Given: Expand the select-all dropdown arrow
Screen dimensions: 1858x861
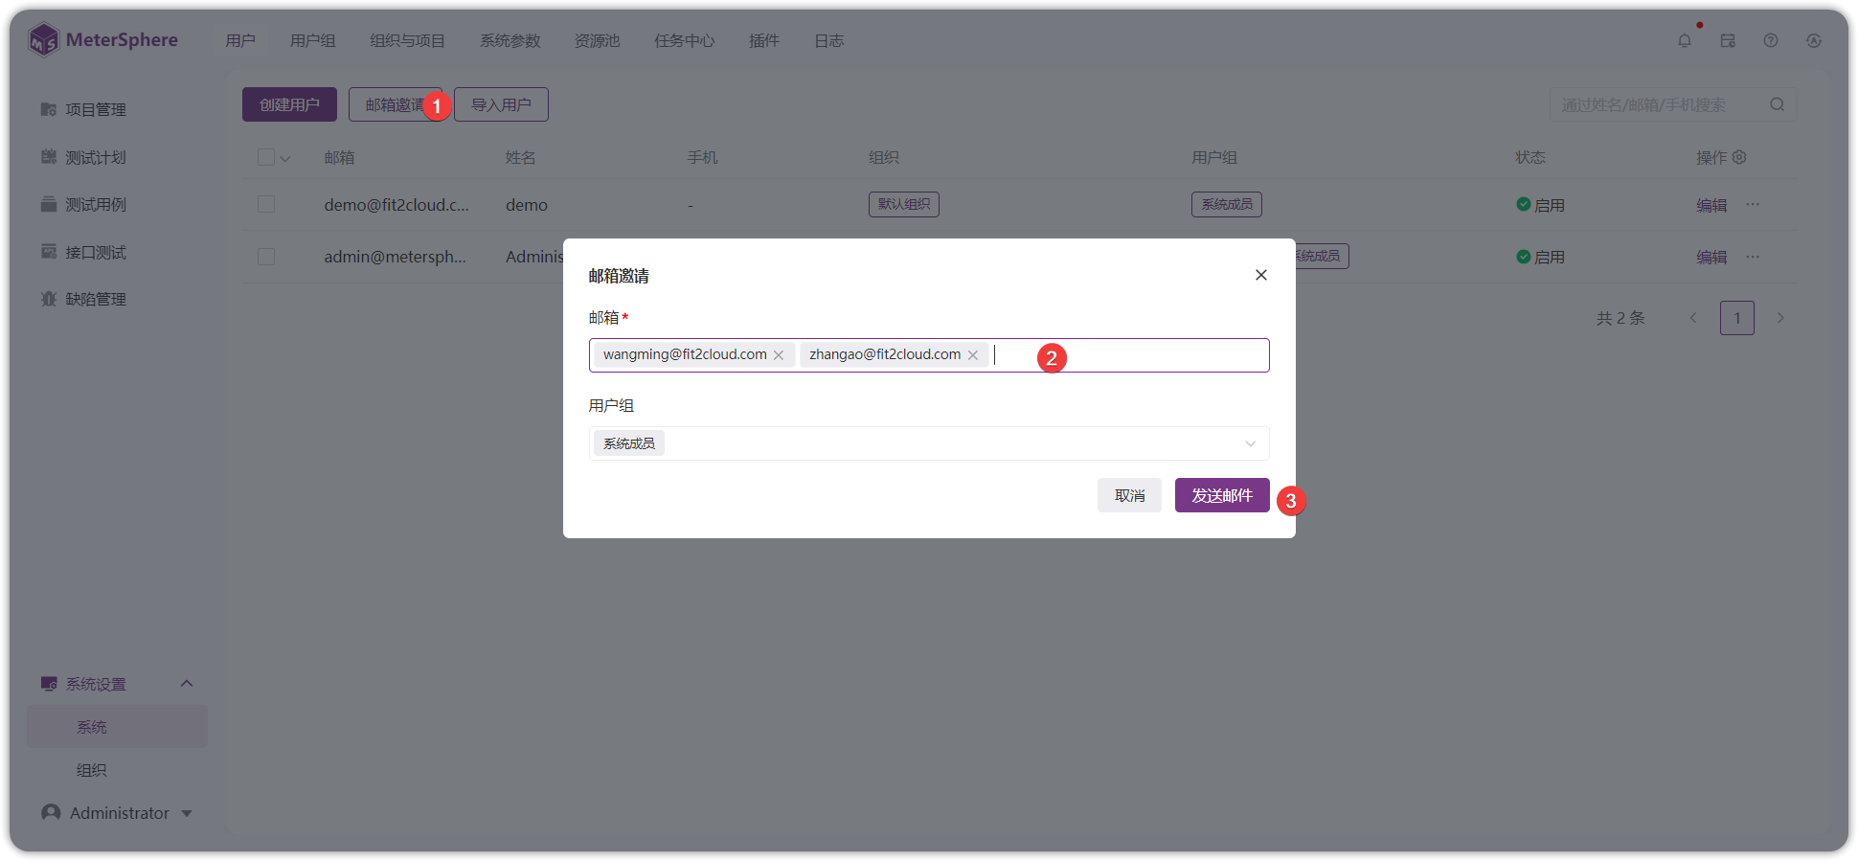Looking at the screenshot, I should [x=285, y=158].
